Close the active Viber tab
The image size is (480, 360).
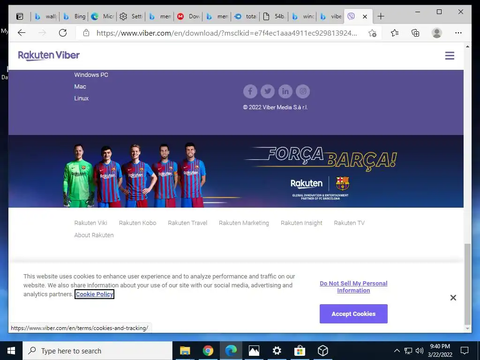[365, 16]
